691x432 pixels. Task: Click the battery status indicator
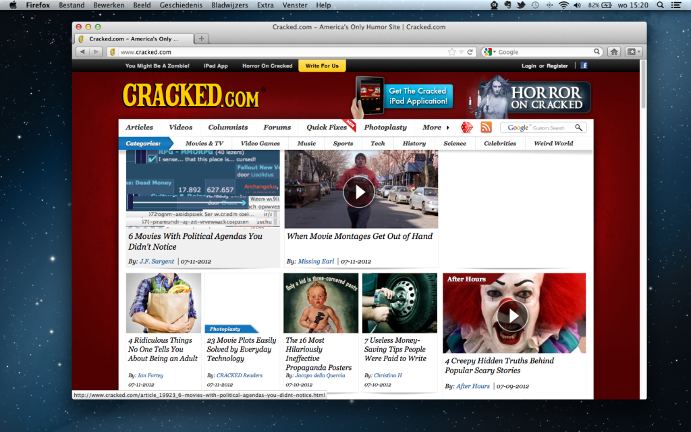coord(600,5)
